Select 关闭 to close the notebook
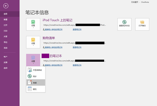The image size is (157, 106). tap(36, 83)
